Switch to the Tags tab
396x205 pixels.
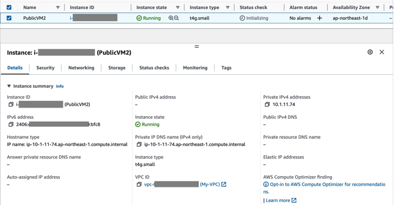coord(226,68)
